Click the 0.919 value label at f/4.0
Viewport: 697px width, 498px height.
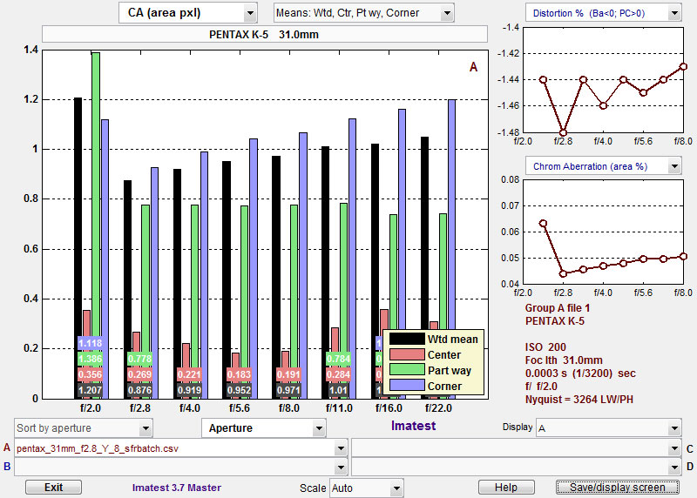[x=189, y=391]
